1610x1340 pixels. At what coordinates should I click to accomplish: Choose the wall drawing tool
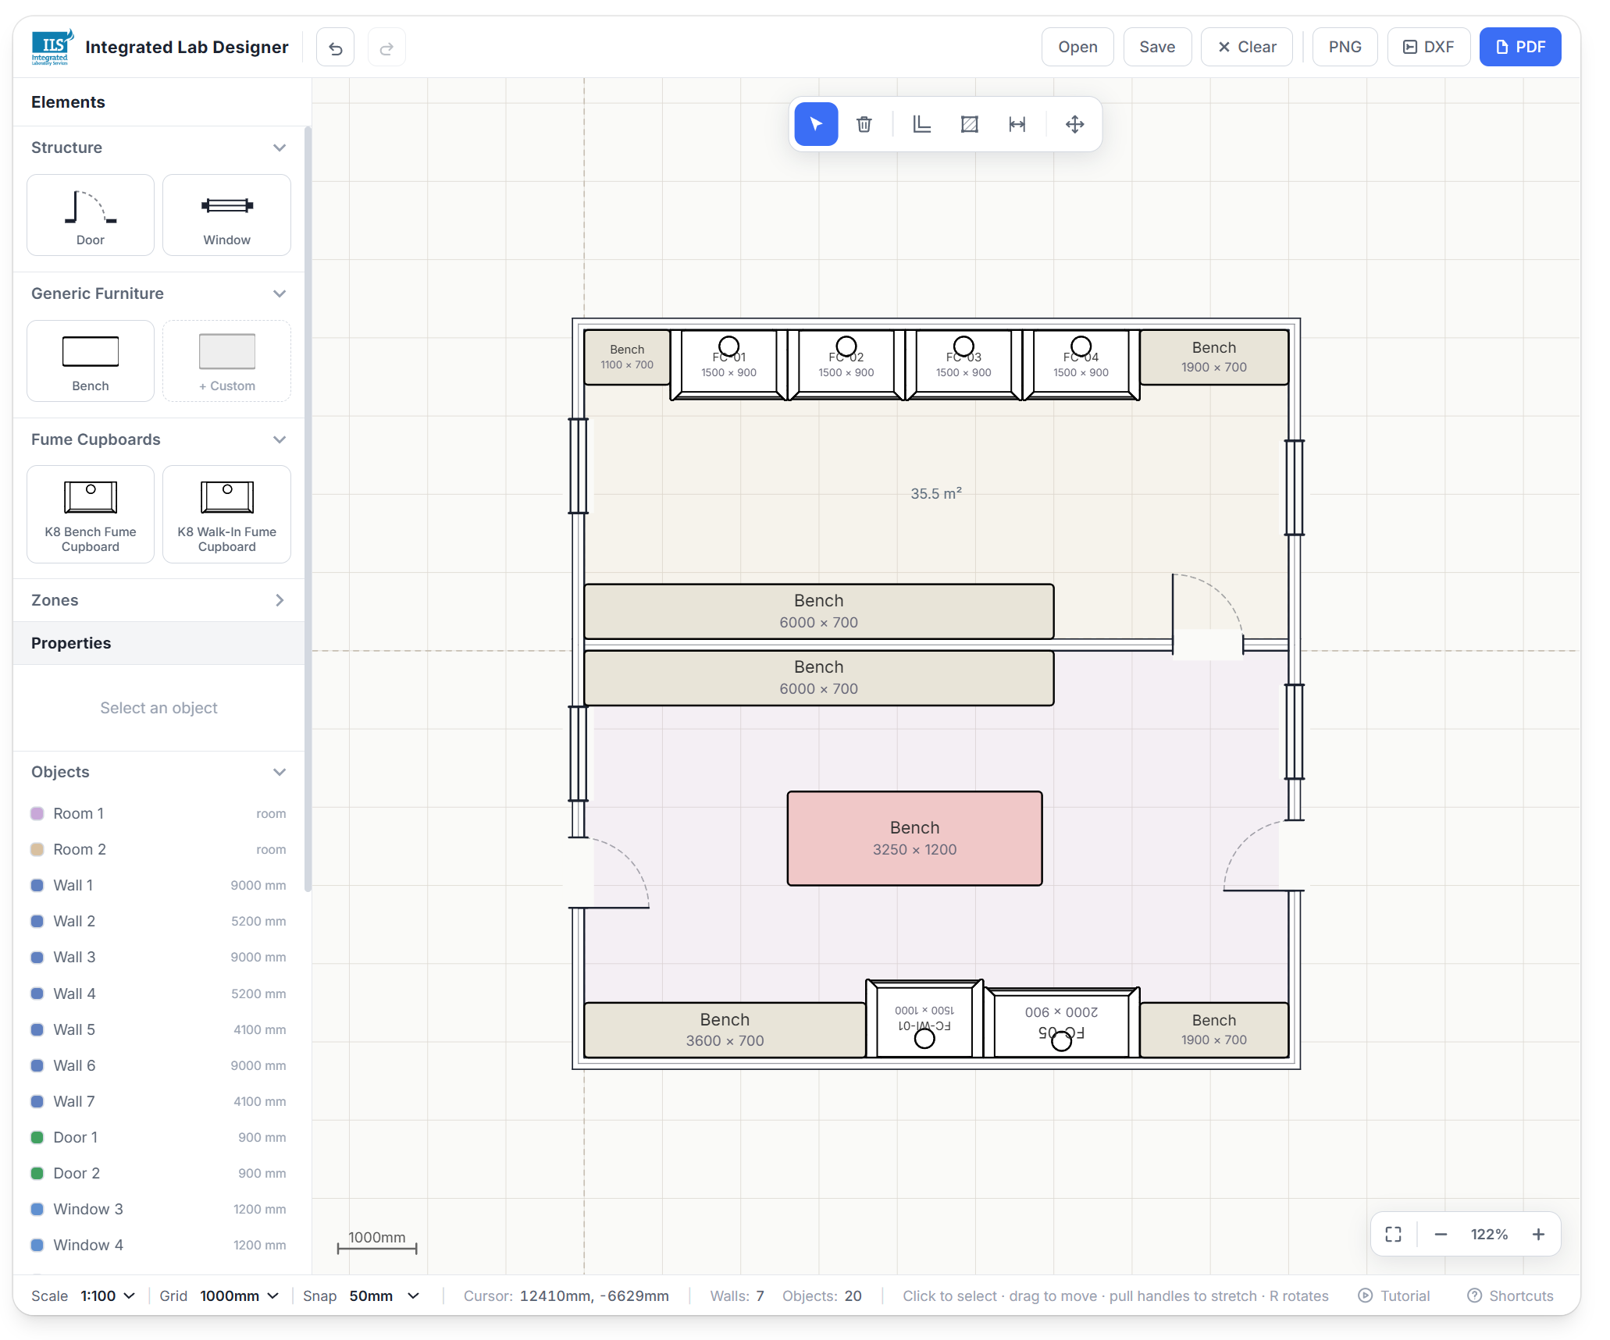[921, 124]
